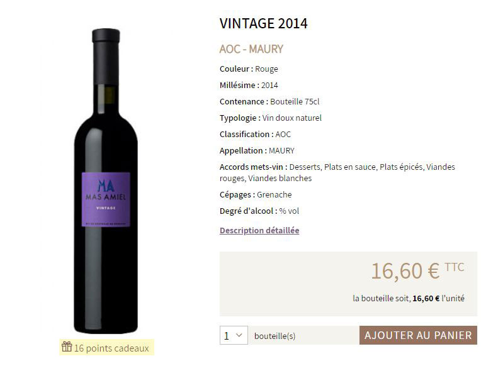Click the purple Mas Amiel label
481x383 pixels.
tap(106, 199)
